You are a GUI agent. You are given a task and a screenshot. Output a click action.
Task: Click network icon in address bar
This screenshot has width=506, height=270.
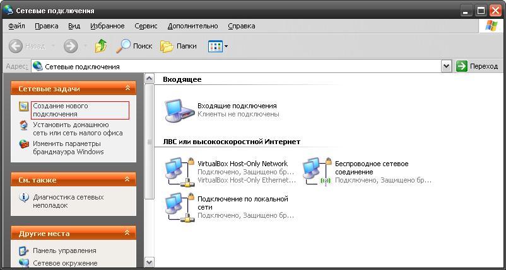[x=38, y=66]
